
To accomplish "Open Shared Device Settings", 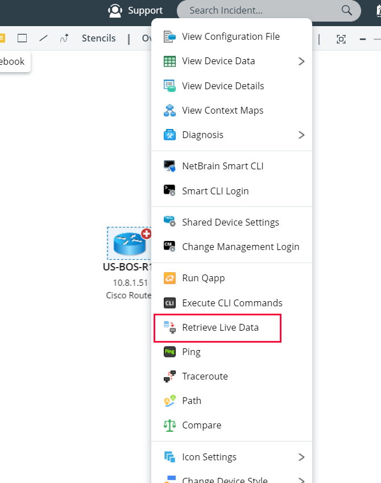I will pos(230,222).
